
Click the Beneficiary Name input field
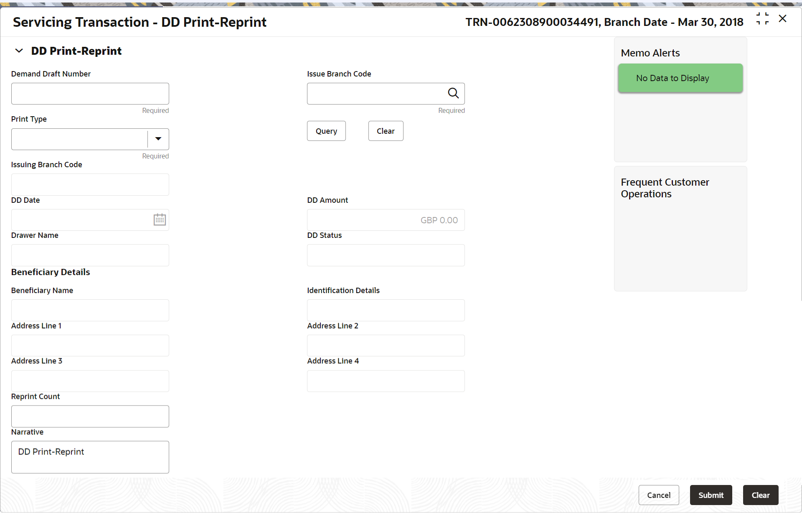90,310
